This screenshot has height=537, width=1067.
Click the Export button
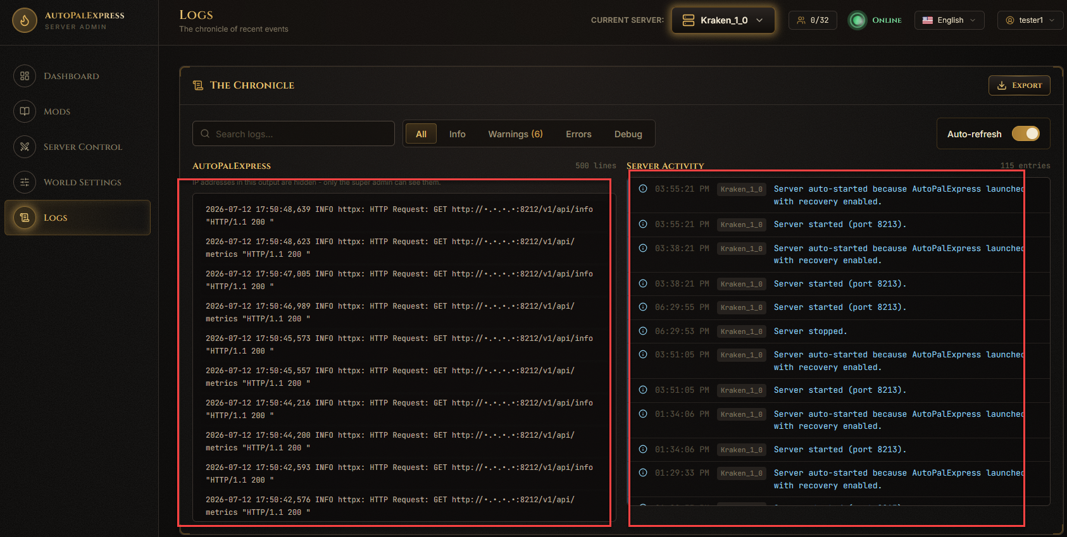[1019, 85]
